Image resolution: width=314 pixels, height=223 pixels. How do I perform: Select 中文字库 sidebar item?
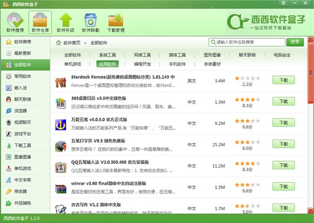click(x=25, y=180)
